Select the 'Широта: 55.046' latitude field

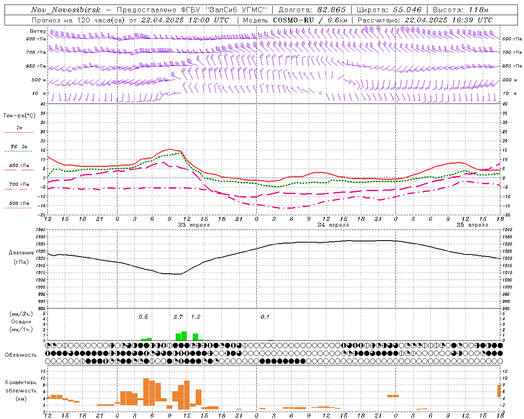pyautogui.click(x=389, y=10)
